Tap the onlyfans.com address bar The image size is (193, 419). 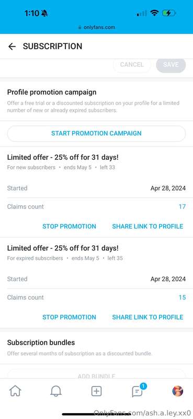tap(96, 27)
